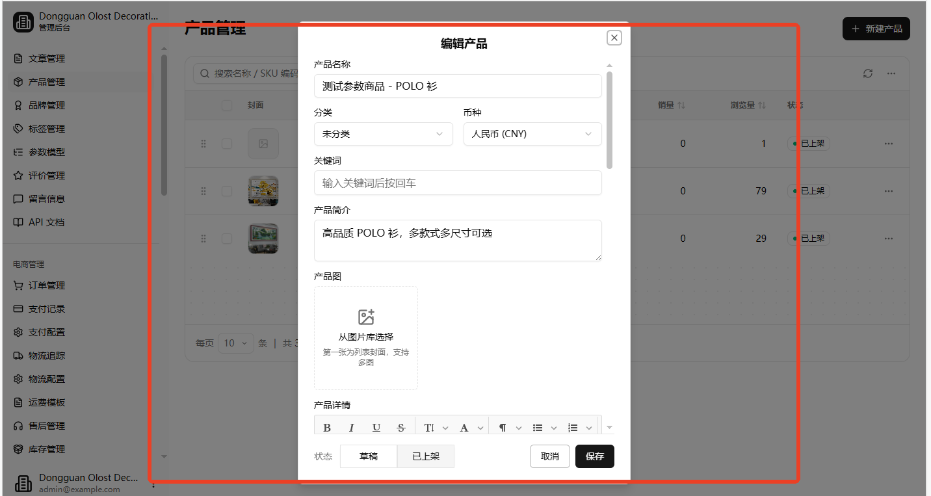Open the 币种 dropdown showing 人民币 (CNY)

532,134
